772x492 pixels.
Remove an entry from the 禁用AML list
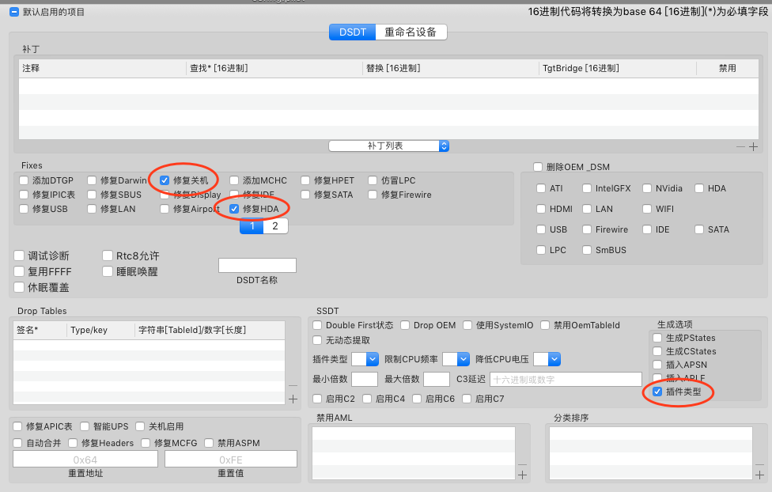(x=522, y=464)
